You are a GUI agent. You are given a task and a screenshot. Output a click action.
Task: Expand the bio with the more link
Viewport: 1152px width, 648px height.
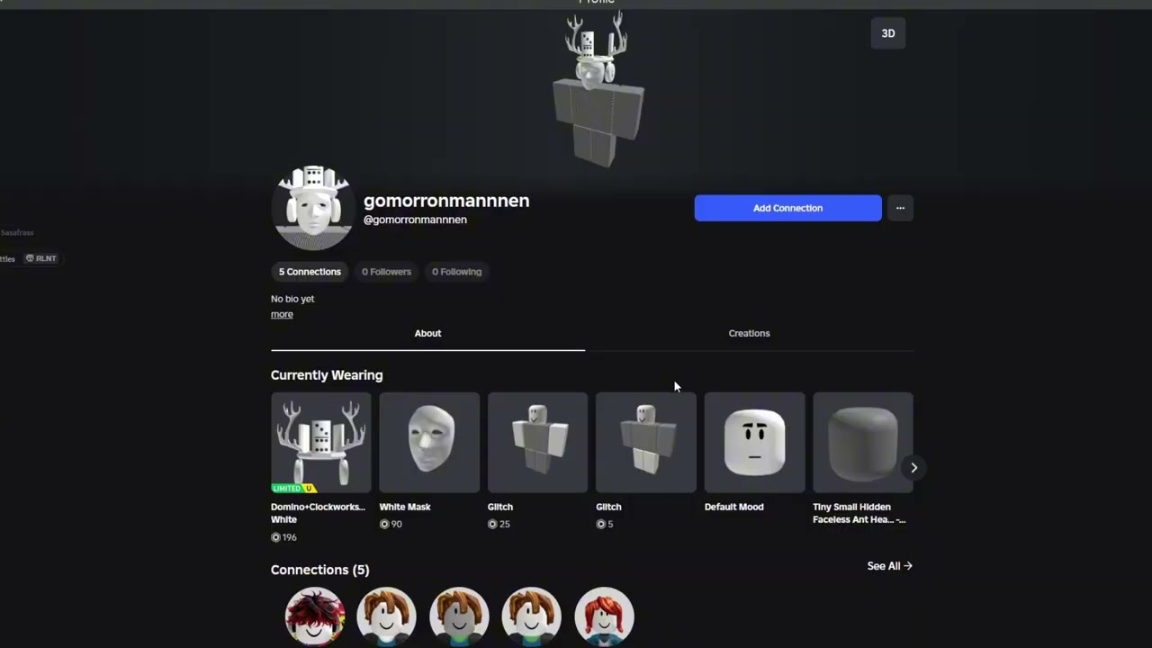[x=282, y=314]
